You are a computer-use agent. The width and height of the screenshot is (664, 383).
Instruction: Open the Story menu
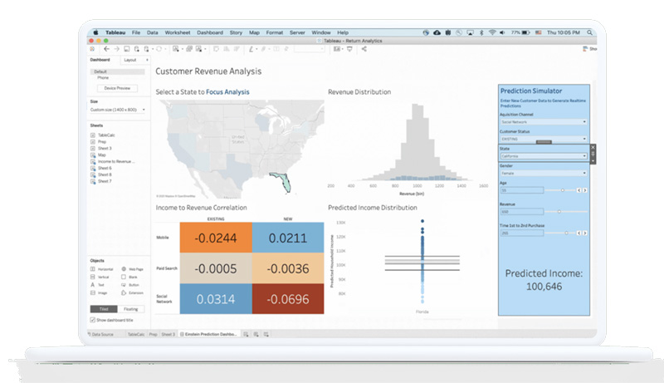tap(236, 32)
